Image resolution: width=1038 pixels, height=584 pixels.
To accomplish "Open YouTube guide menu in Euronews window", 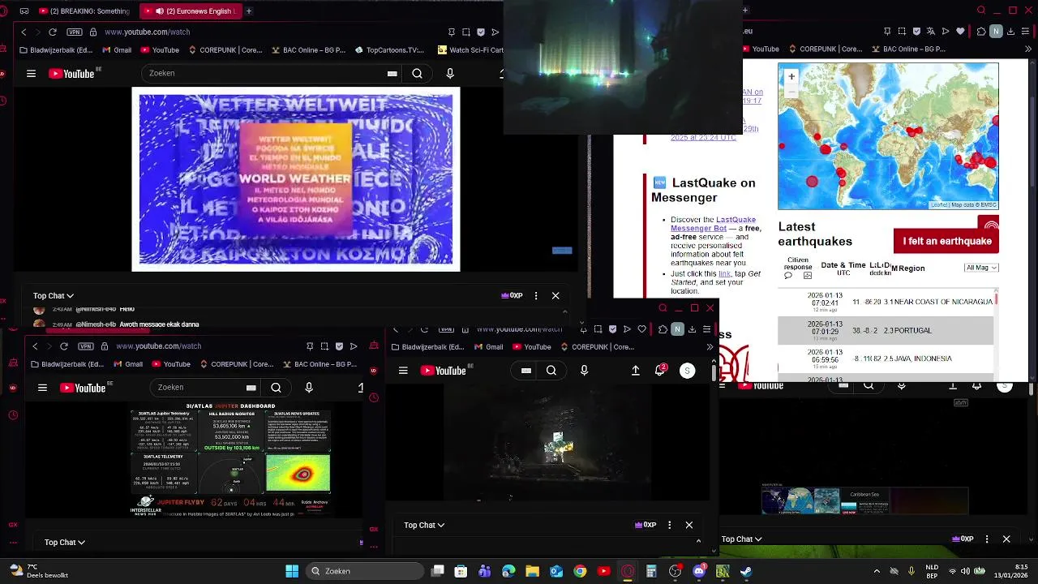I will click(31, 73).
